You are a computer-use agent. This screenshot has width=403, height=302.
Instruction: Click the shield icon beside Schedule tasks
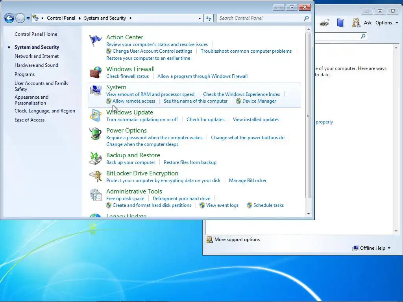(249, 205)
